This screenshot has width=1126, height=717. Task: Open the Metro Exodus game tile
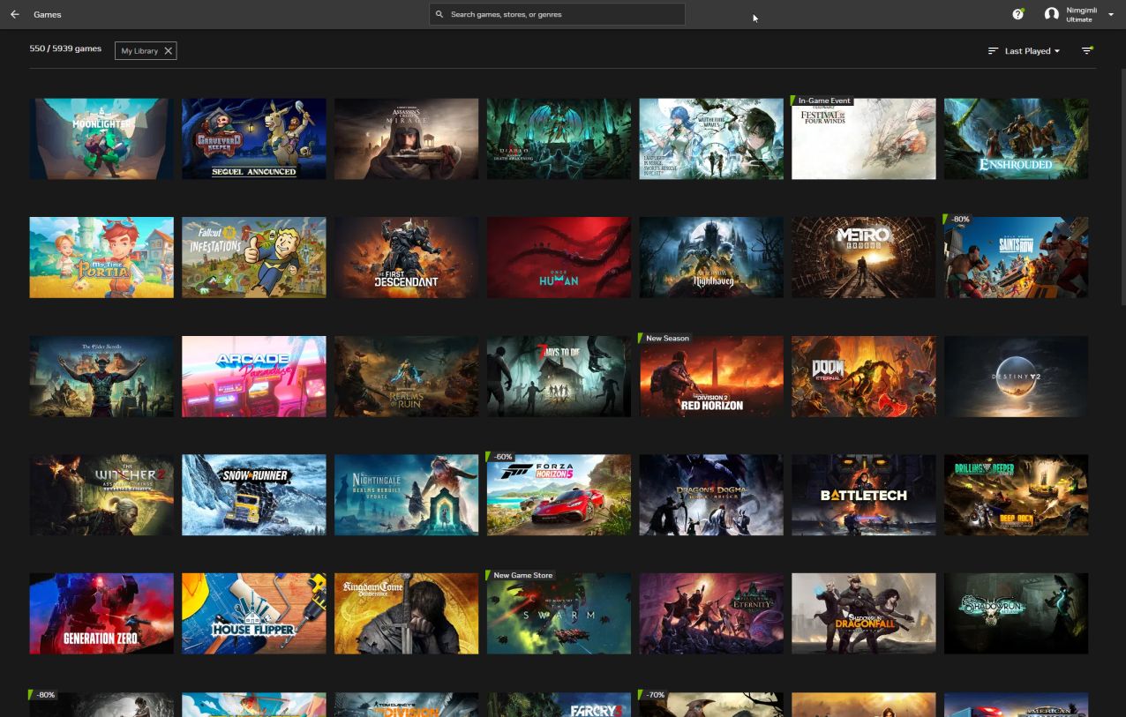[x=864, y=258]
